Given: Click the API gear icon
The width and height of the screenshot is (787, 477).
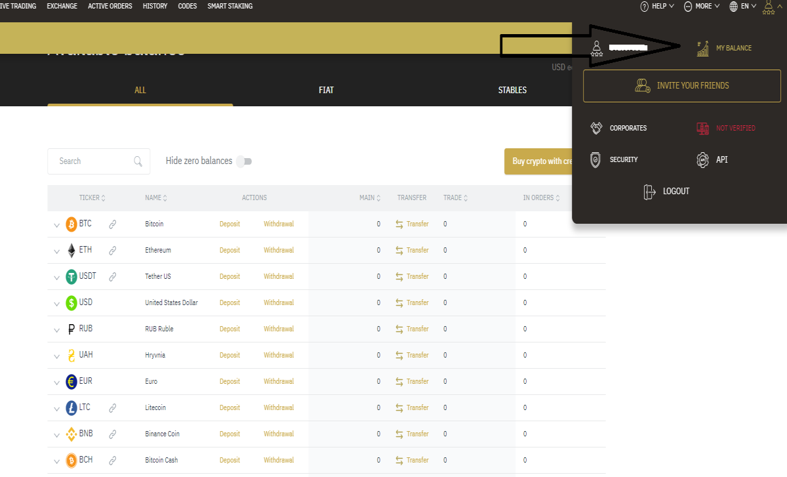Looking at the screenshot, I should 702,159.
